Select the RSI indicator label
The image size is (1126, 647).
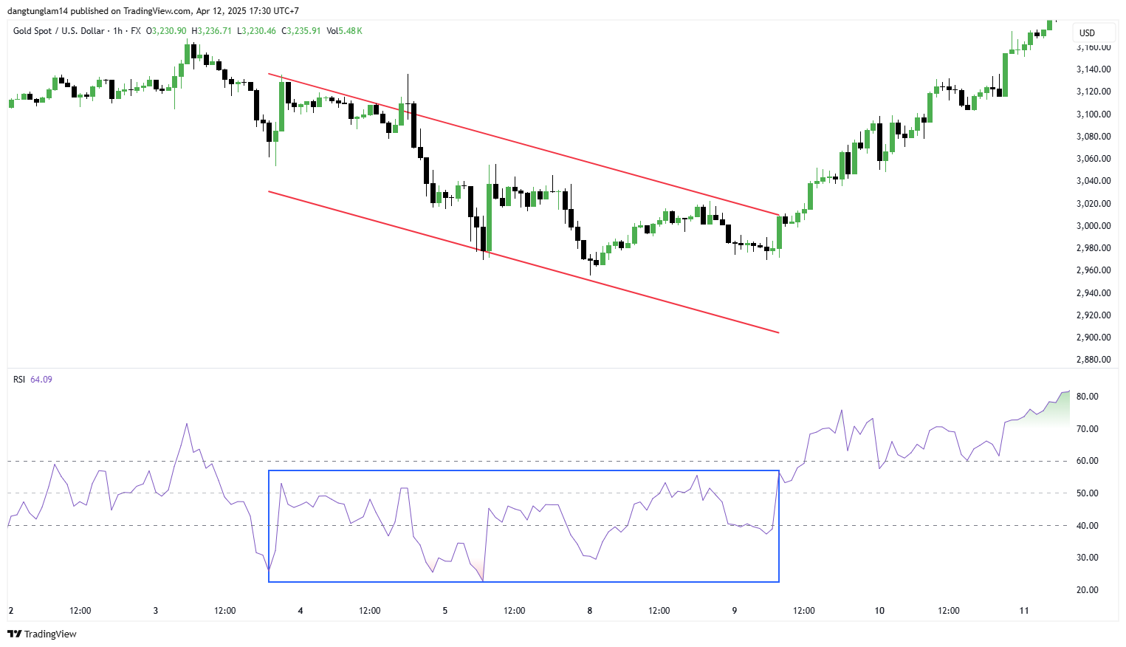pos(19,380)
